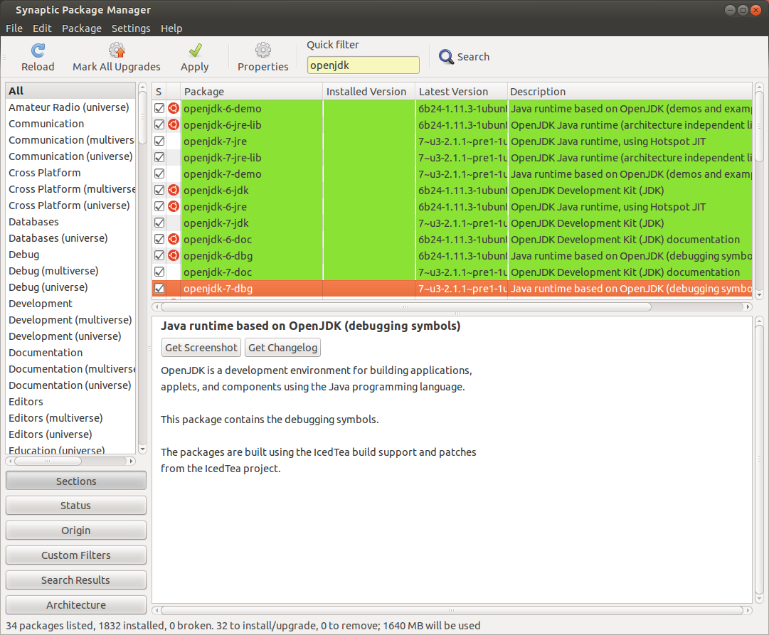Image resolution: width=769 pixels, height=635 pixels.
Task: Click the Mark All Upgrades icon
Action: coord(117,50)
